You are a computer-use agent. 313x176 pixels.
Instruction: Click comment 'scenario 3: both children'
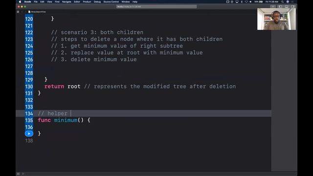tap(97, 32)
